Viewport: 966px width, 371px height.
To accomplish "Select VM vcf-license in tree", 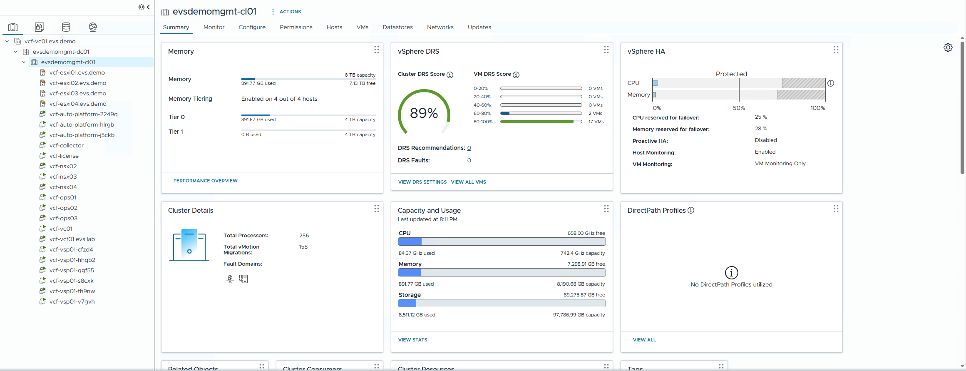I will (64, 156).
